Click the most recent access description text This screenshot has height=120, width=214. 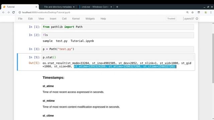pos(73,92)
